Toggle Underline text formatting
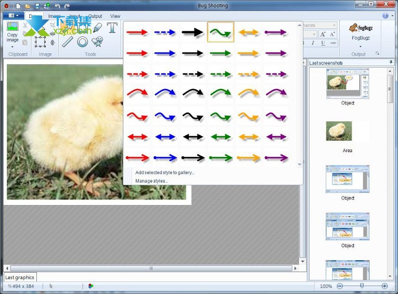Viewport: 398px width, 294px height. click(x=323, y=43)
